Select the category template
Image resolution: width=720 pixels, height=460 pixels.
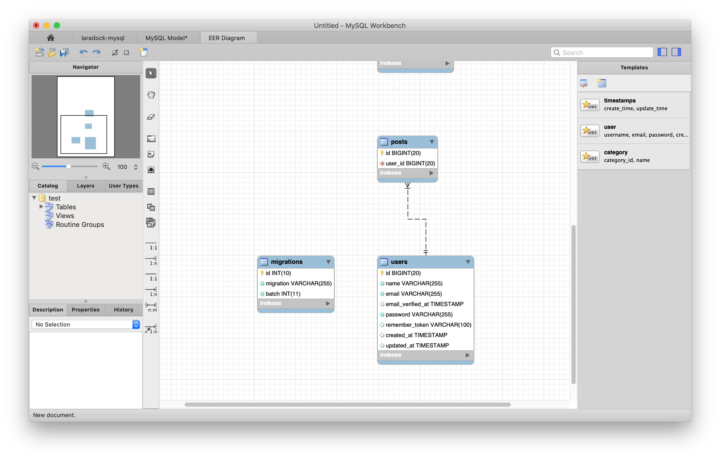[x=634, y=157]
